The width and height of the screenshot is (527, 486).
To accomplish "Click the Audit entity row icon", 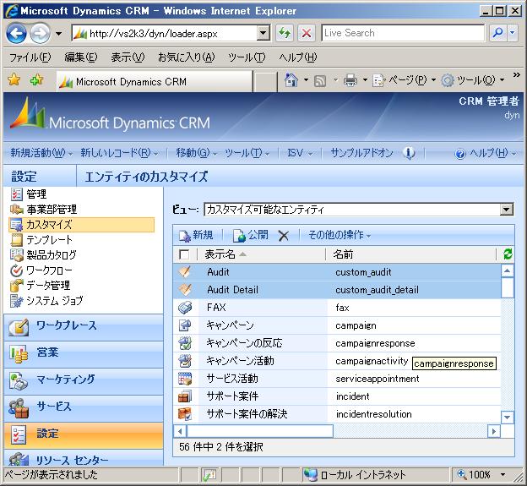I will click(185, 272).
